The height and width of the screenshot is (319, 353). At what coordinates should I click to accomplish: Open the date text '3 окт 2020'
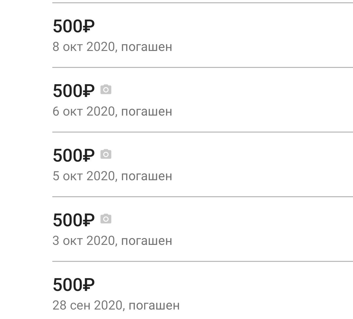coord(84,241)
